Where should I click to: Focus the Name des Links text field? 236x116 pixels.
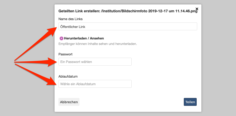coord(128,26)
